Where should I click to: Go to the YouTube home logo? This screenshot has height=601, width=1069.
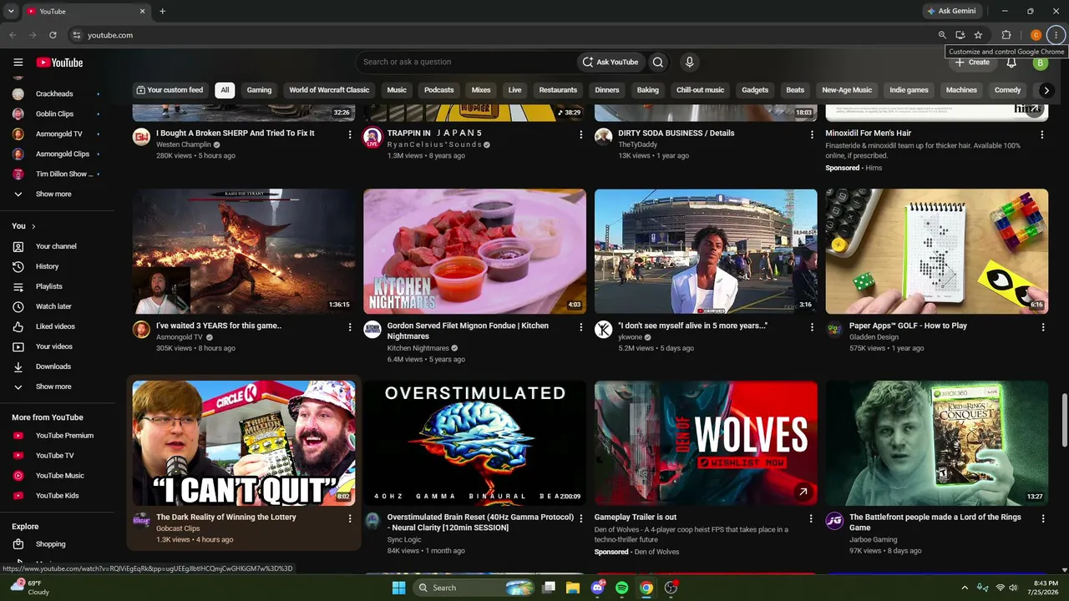[59, 63]
